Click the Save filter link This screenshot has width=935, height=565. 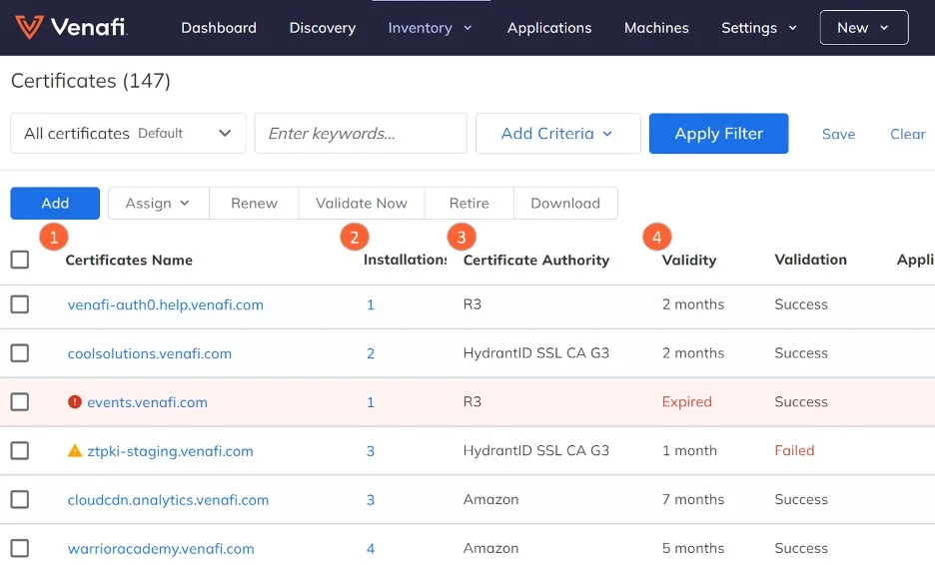click(838, 134)
